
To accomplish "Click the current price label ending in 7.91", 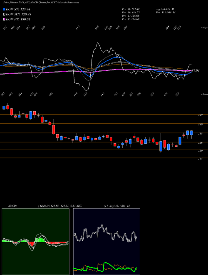I will [x=196, y=70].
